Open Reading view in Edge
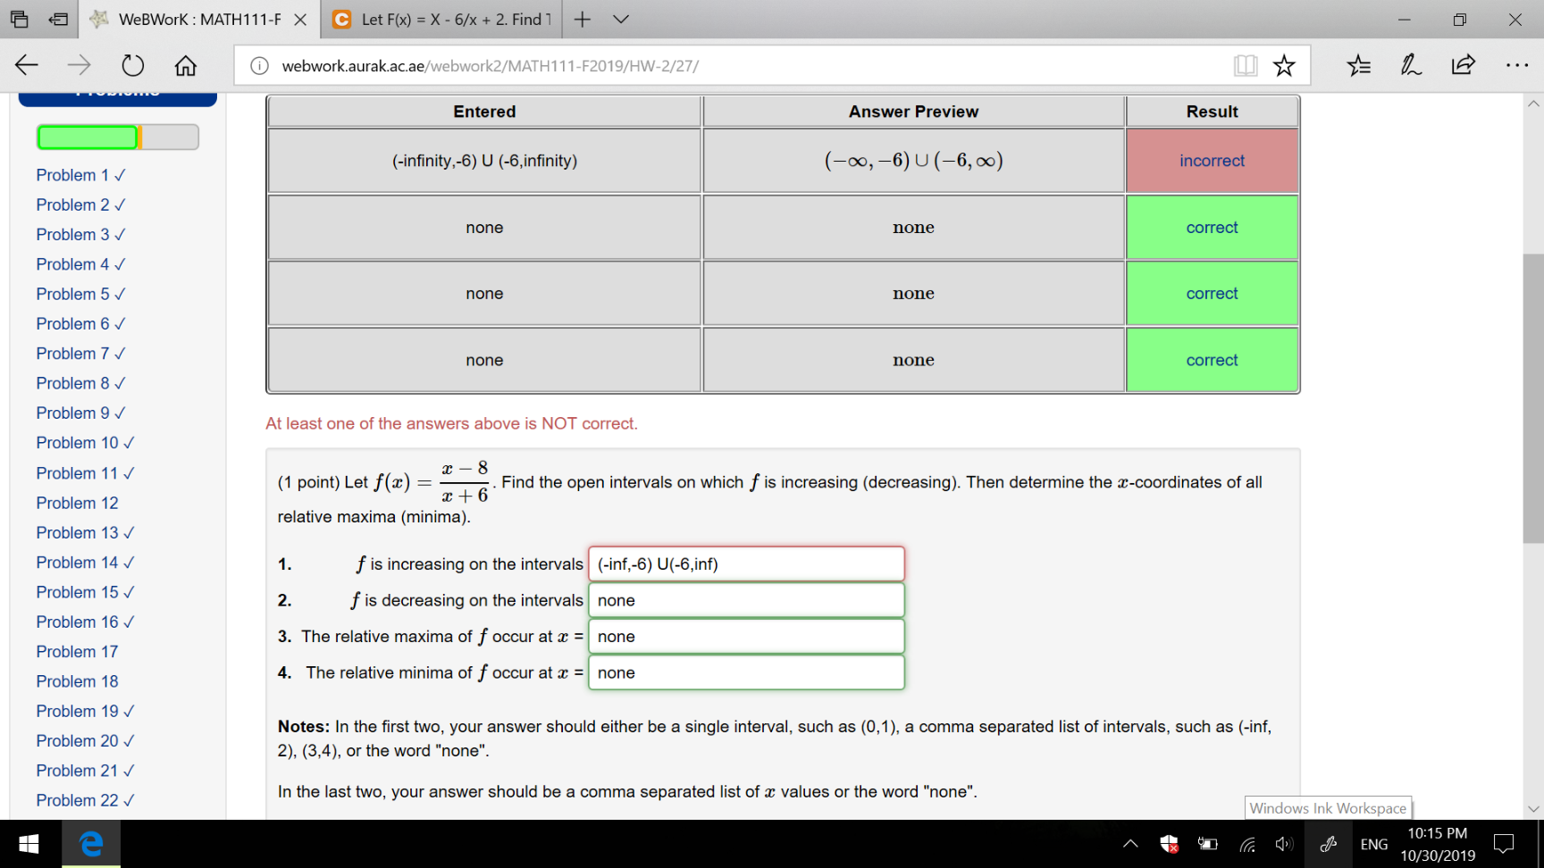The image size is (1544, 868). coord(1246,64)
